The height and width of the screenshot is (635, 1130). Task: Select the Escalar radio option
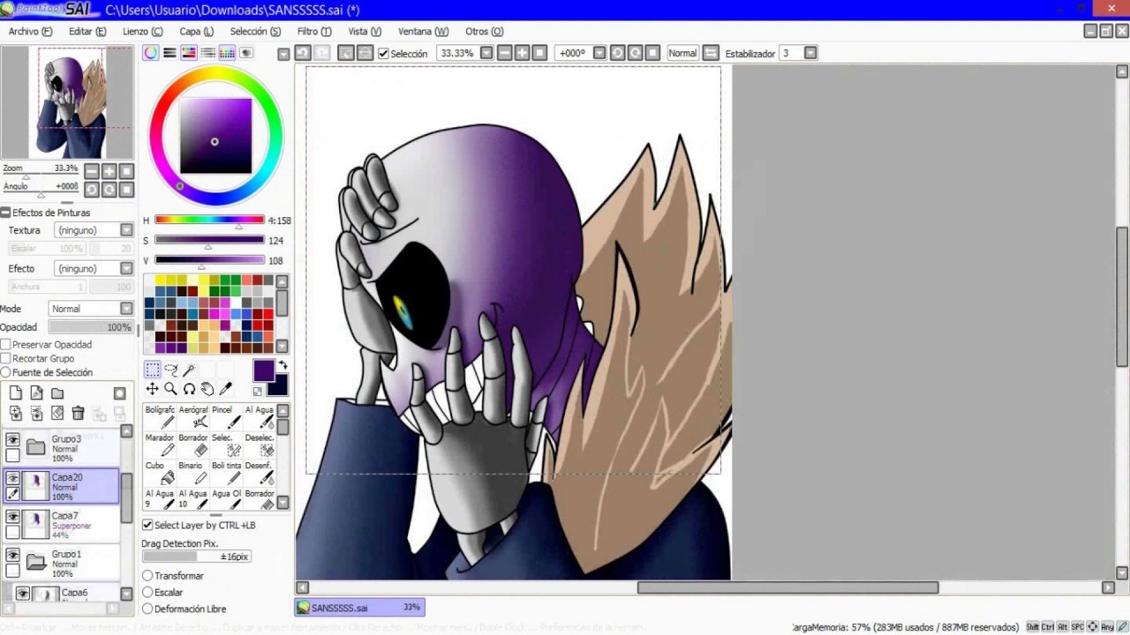pyautogui.click(x=147, y=593)
